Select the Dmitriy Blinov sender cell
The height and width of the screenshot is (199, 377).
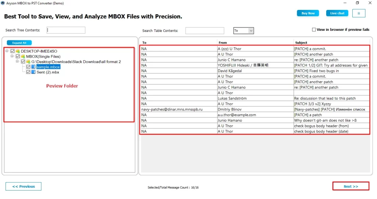point(256,109)
